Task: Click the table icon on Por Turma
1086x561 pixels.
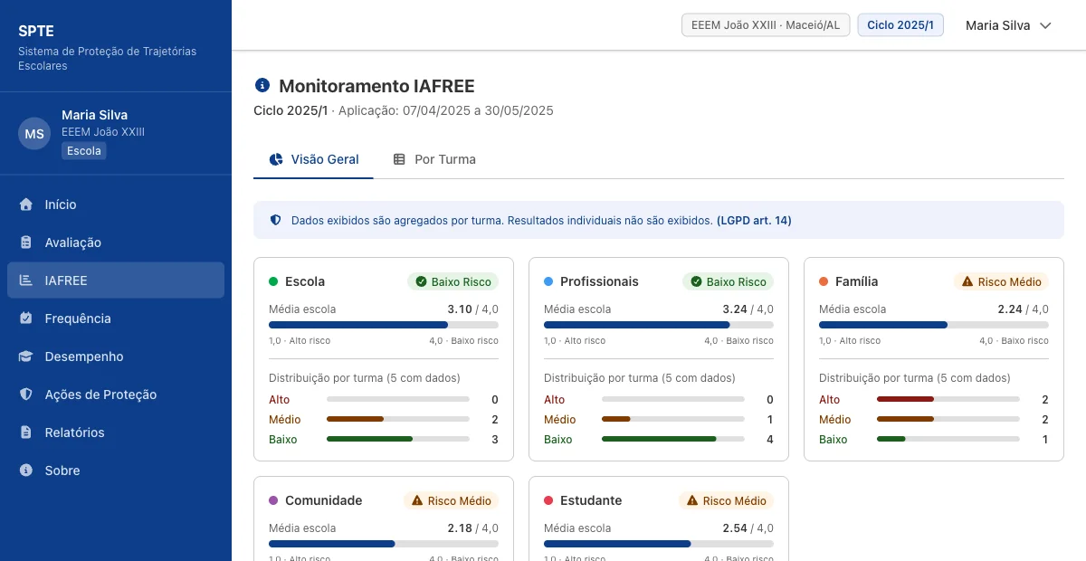Action: coord(399,159)
